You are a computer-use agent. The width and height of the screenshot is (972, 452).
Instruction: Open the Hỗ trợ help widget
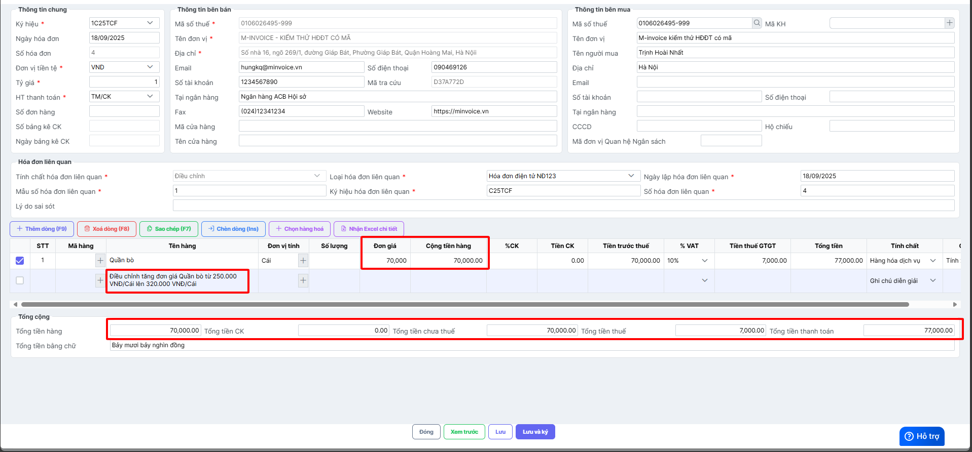point(921,436)
